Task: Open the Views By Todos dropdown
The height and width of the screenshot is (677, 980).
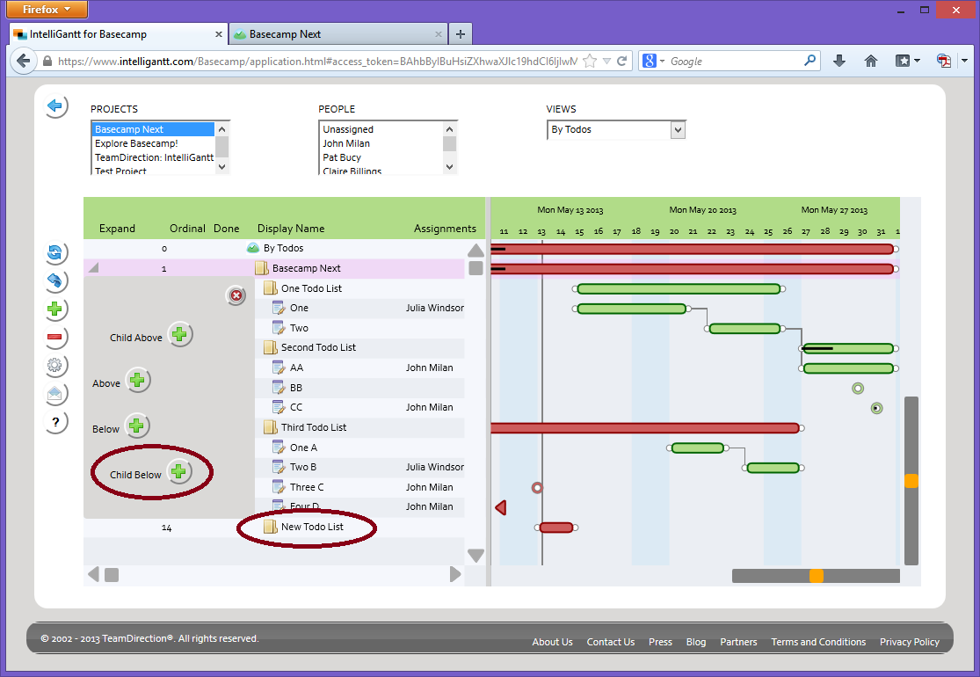Action: click(x=679, y=130)
